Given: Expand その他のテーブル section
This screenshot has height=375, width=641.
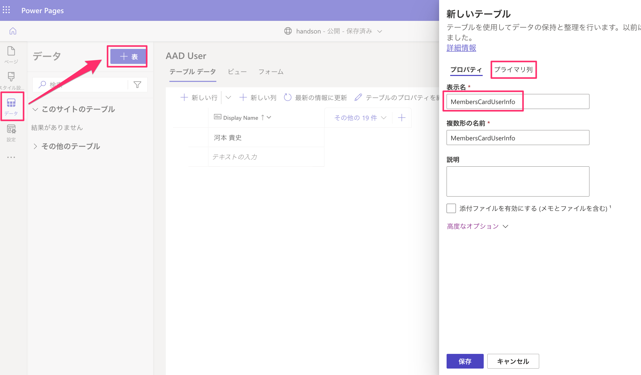Looking at the screenshot, I should pyautogui.click(x=35, y=146).
